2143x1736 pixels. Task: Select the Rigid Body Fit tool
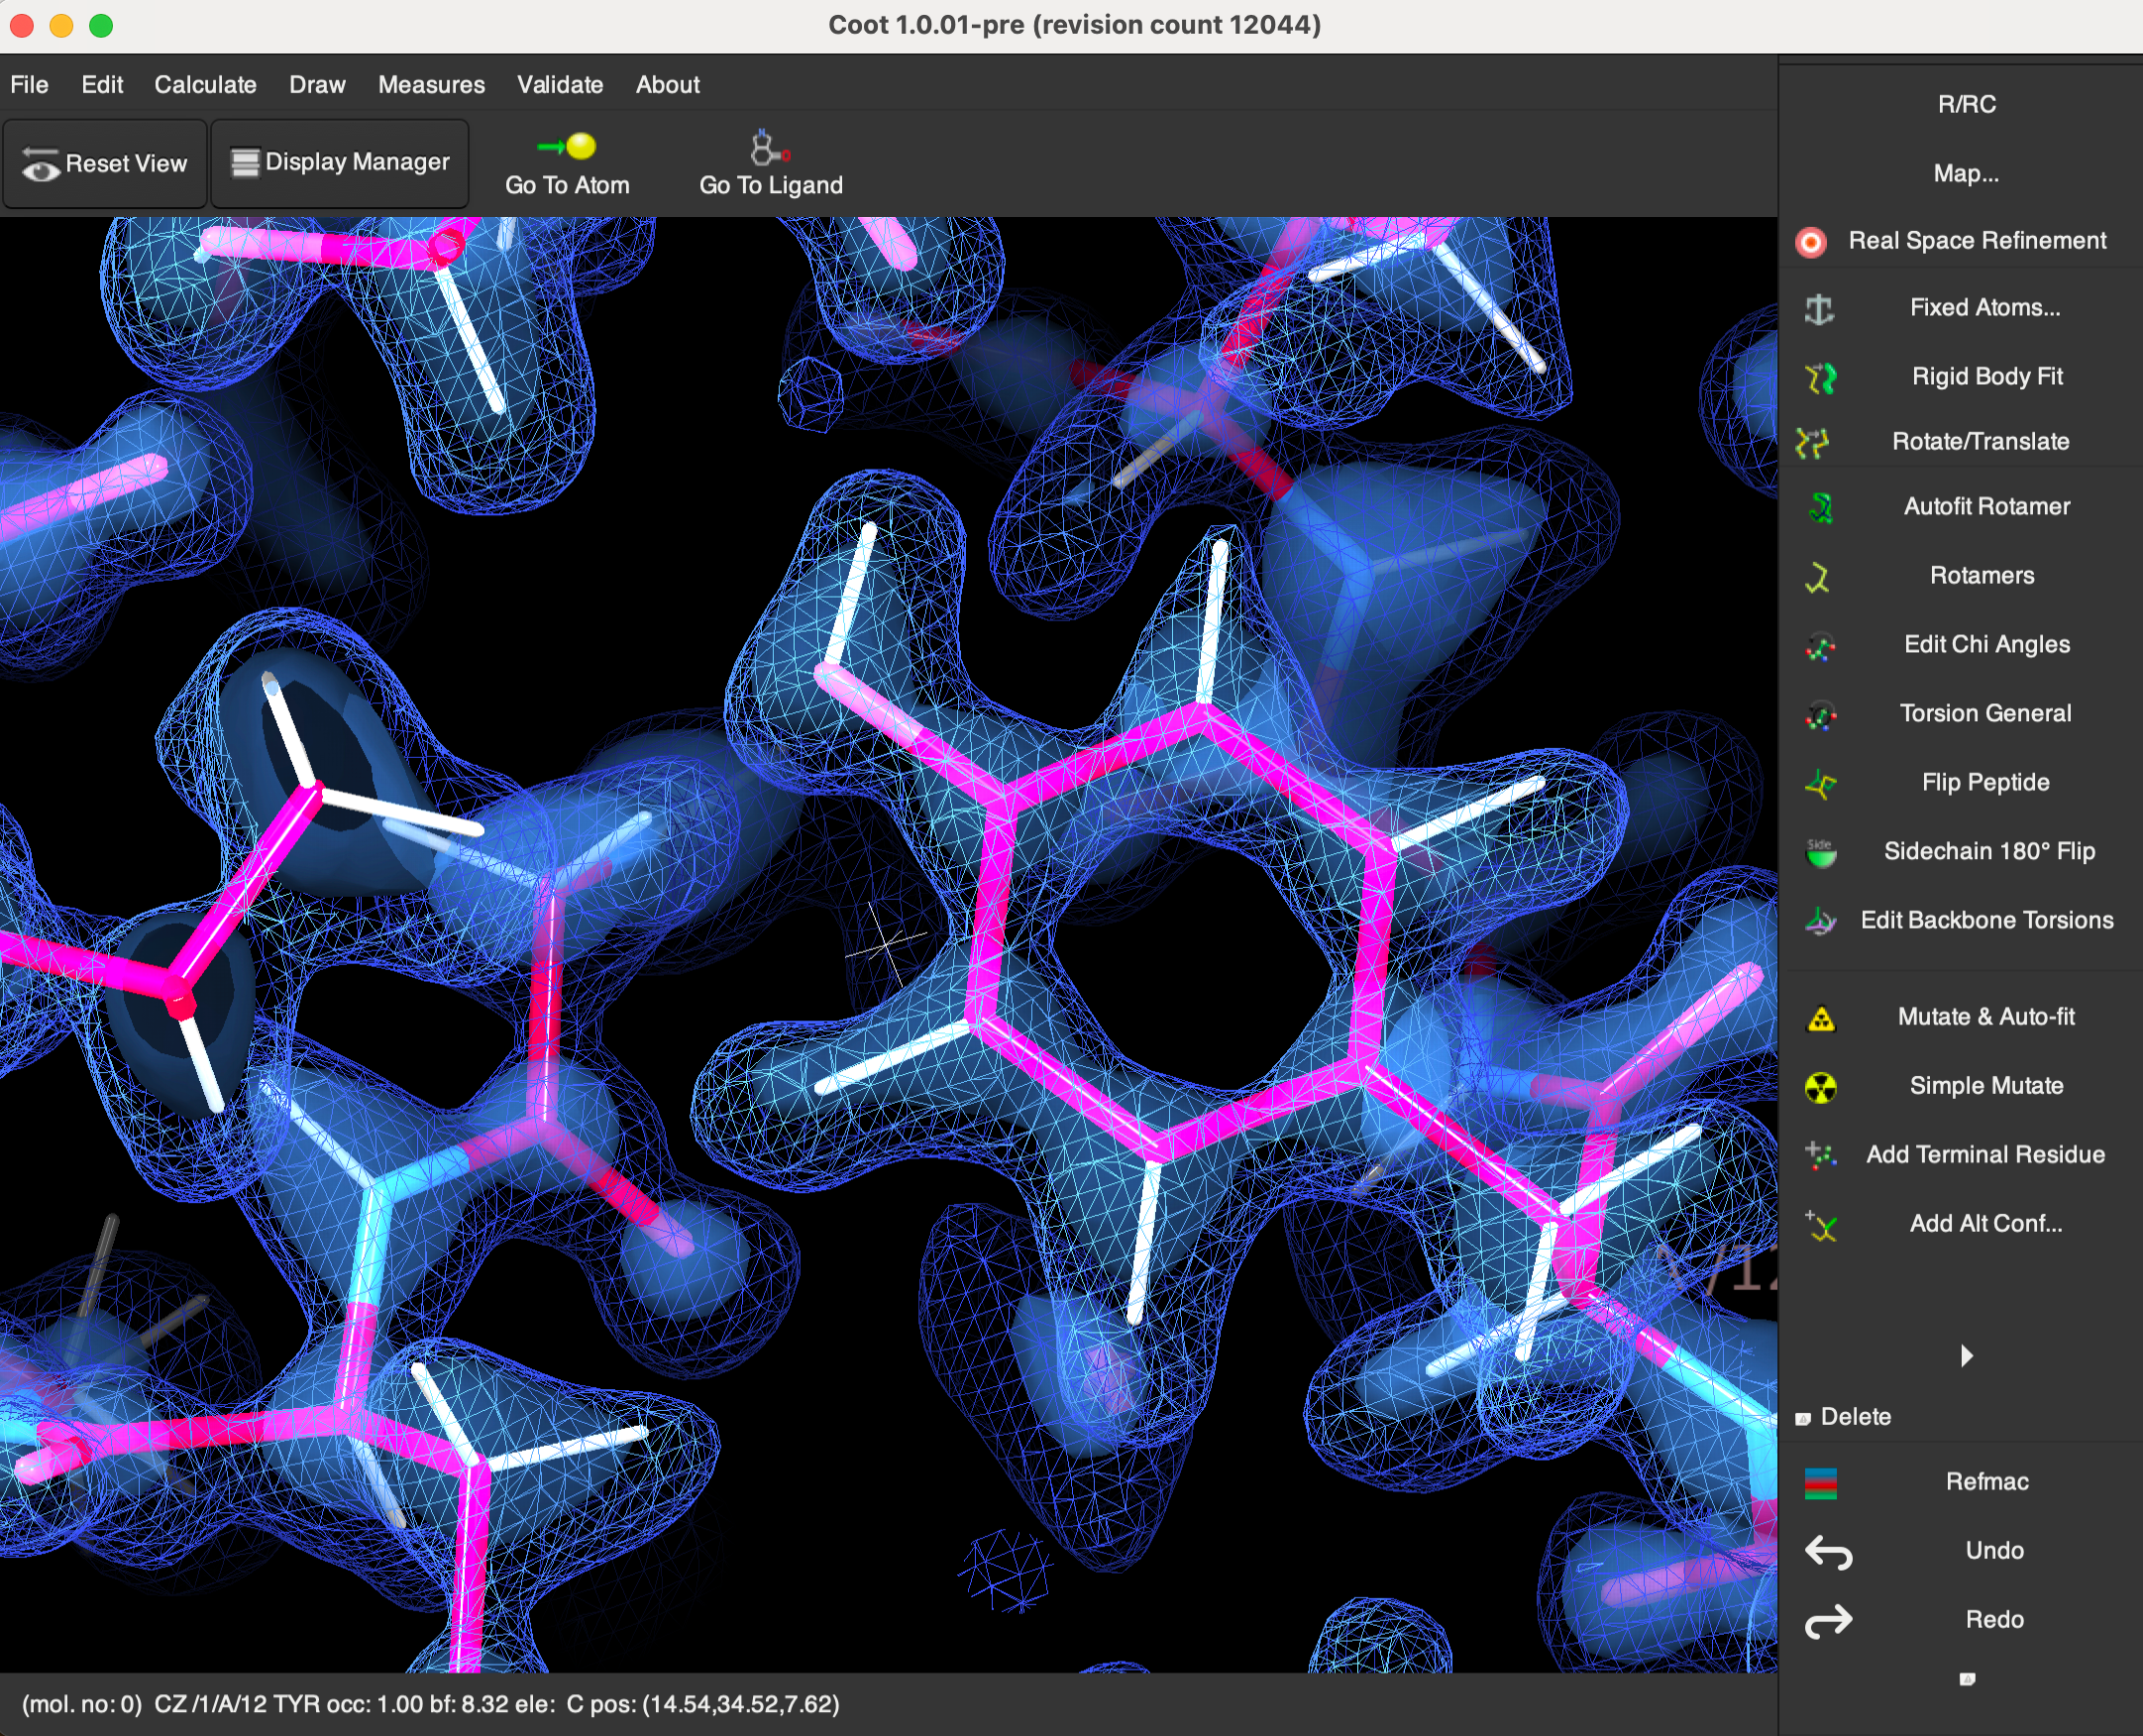[x=1985, y=376]
